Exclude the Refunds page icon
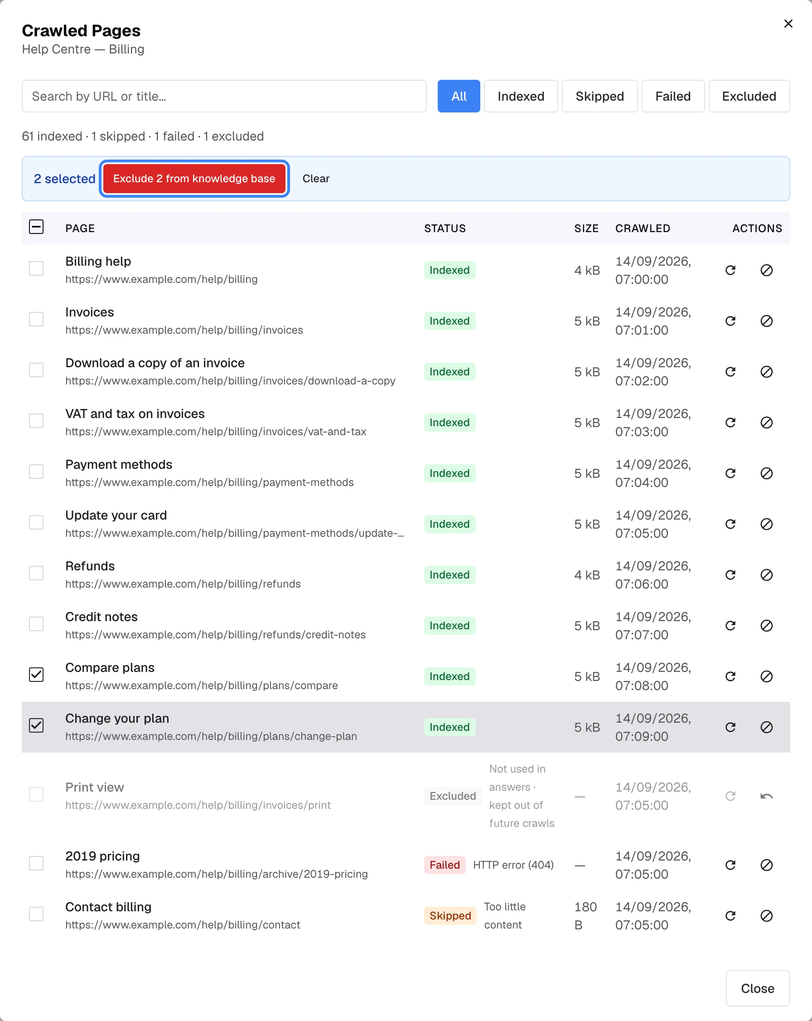812x1021 pixels. click(x=766, y=574)
